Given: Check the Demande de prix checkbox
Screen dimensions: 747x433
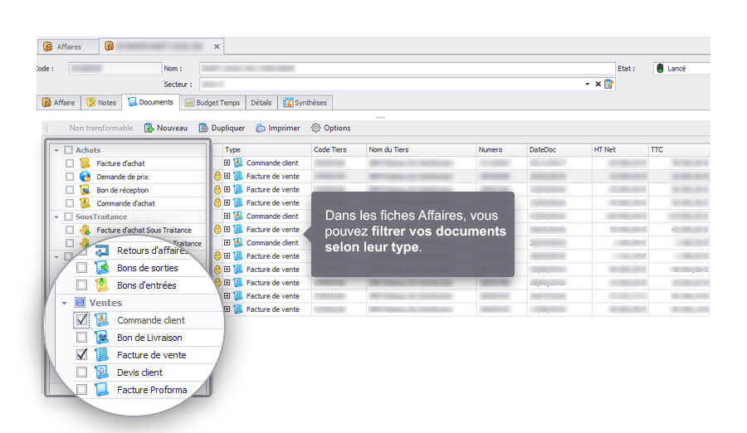Looking at the screenshot, I should click(x=70, y=177).
